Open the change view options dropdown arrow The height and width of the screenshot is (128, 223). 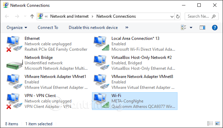click(x=191, y=28)
